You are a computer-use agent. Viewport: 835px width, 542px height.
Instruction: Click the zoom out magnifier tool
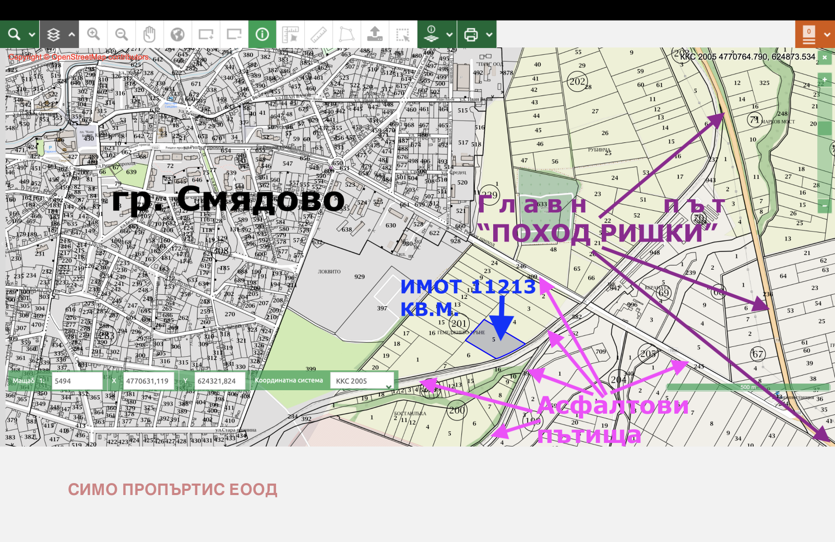[x=122, y=34]
